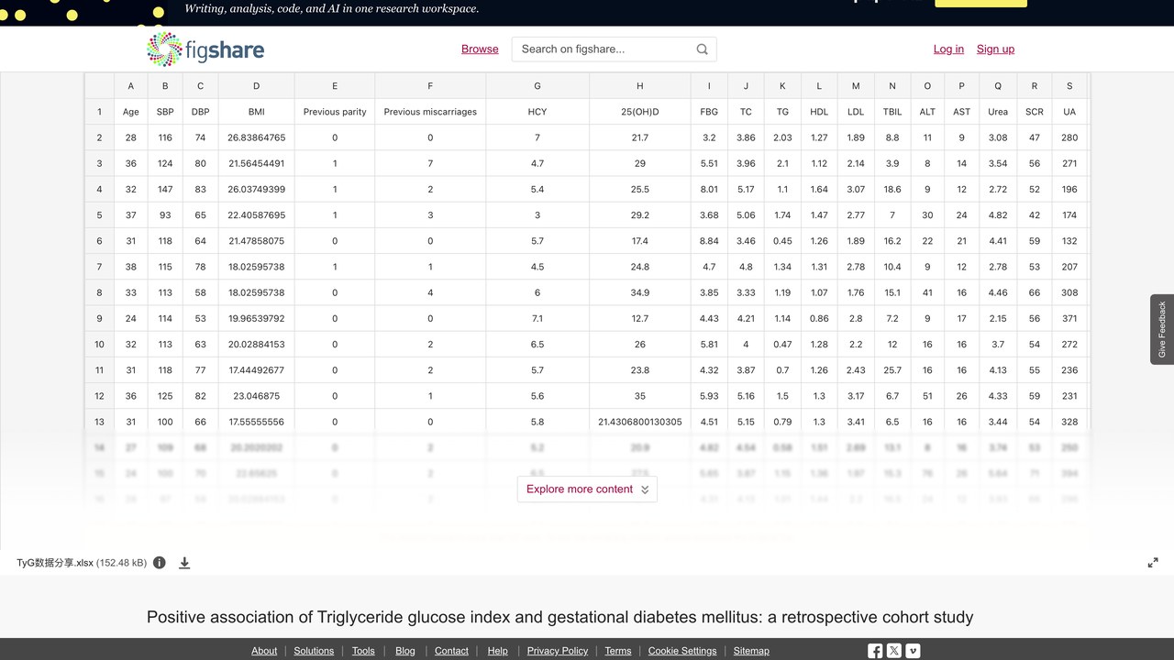Open figshare X (Twitter) icon
Viewport: 1174px width, 660px height.
click(x=894, y=651)
